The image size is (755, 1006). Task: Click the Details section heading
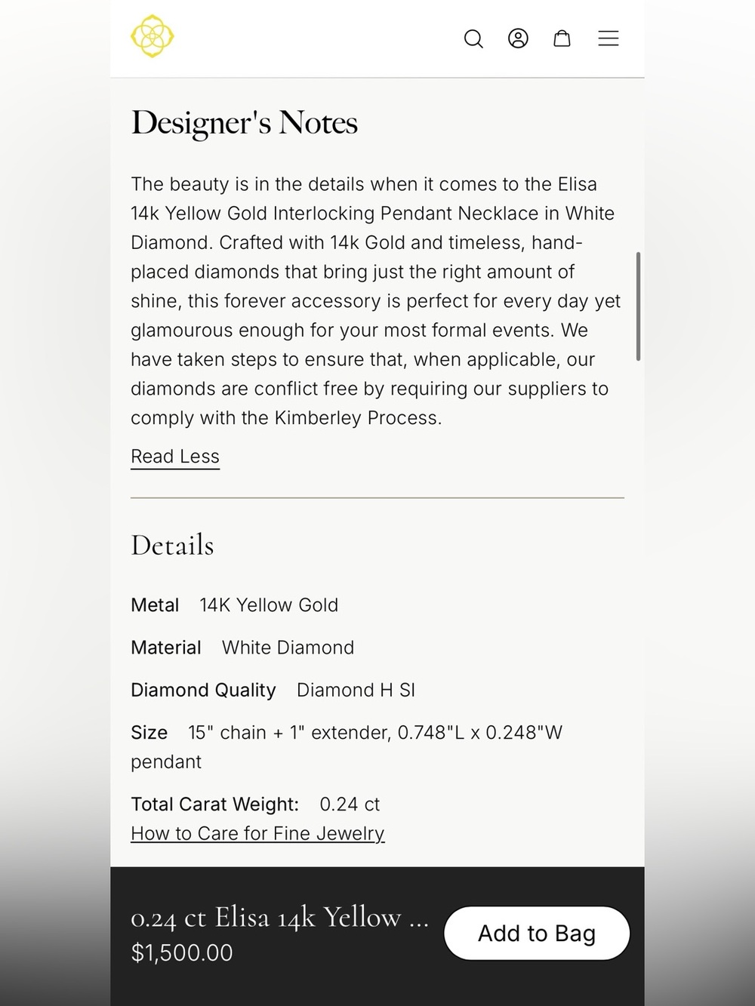[x=172, y=545]
